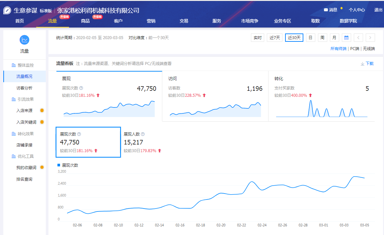Click 引流效果 section icon
This screenshot has width=384, height=235.
pos(14,99)
